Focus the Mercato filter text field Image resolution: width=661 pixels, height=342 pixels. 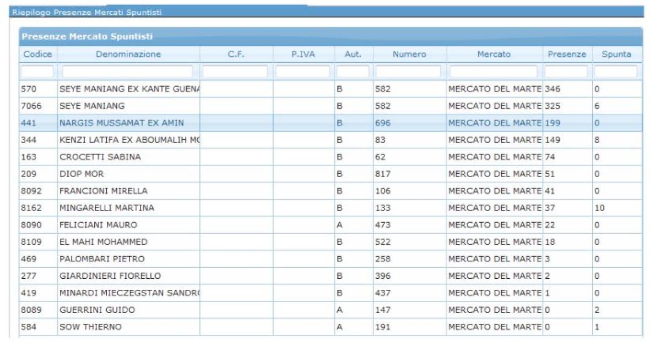(x=494, y=71)
